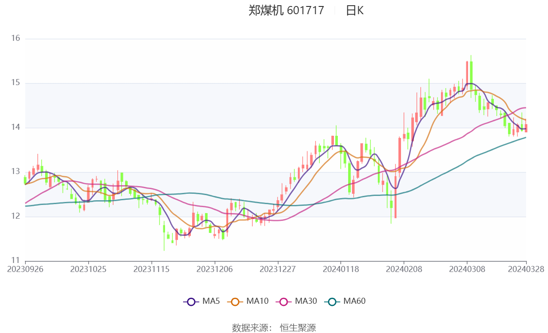Image resolution: width=548 pixels, height=333 pixels.
Task: Click the y-axis value 12
Action: point(15,217)
